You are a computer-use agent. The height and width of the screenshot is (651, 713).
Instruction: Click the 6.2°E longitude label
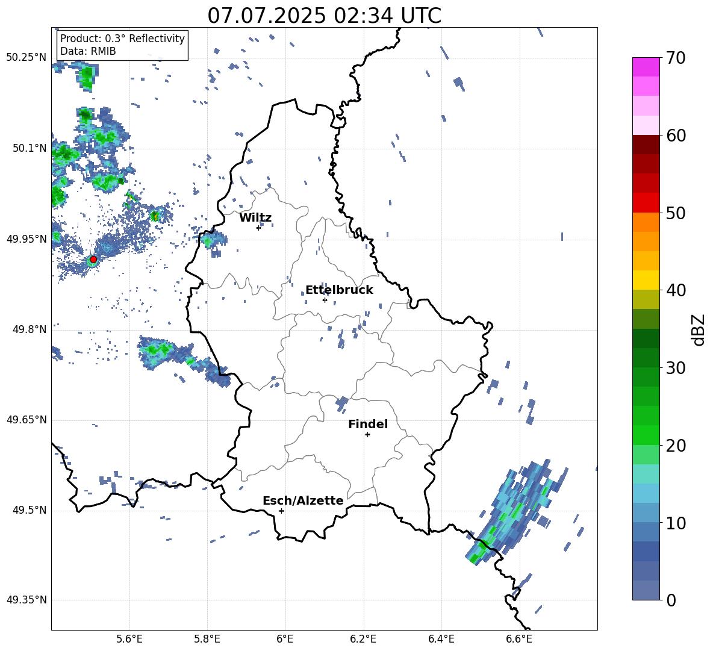tap(363, 639)
